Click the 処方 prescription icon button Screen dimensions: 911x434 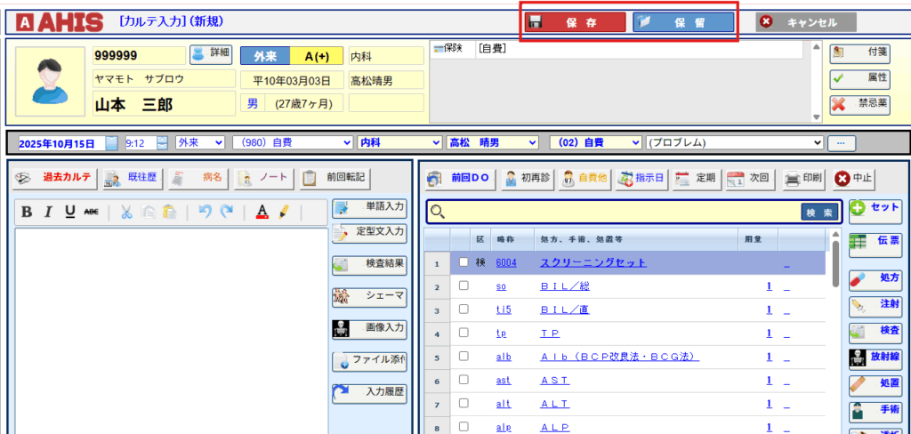coord(875,277)
